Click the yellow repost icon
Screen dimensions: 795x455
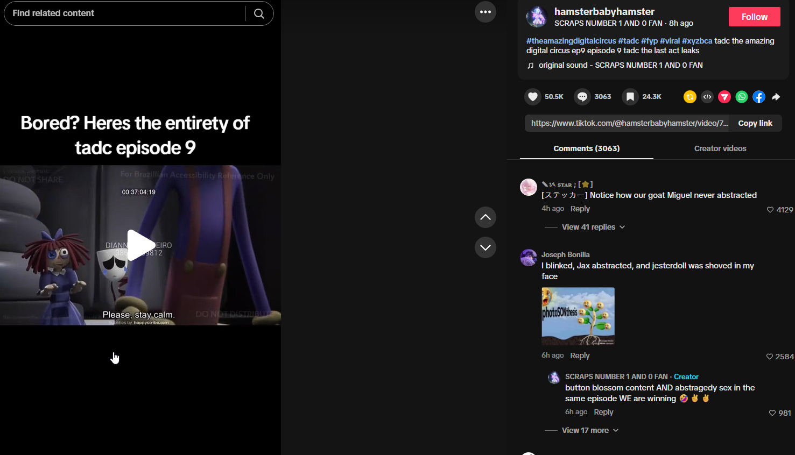pos(690,97)
